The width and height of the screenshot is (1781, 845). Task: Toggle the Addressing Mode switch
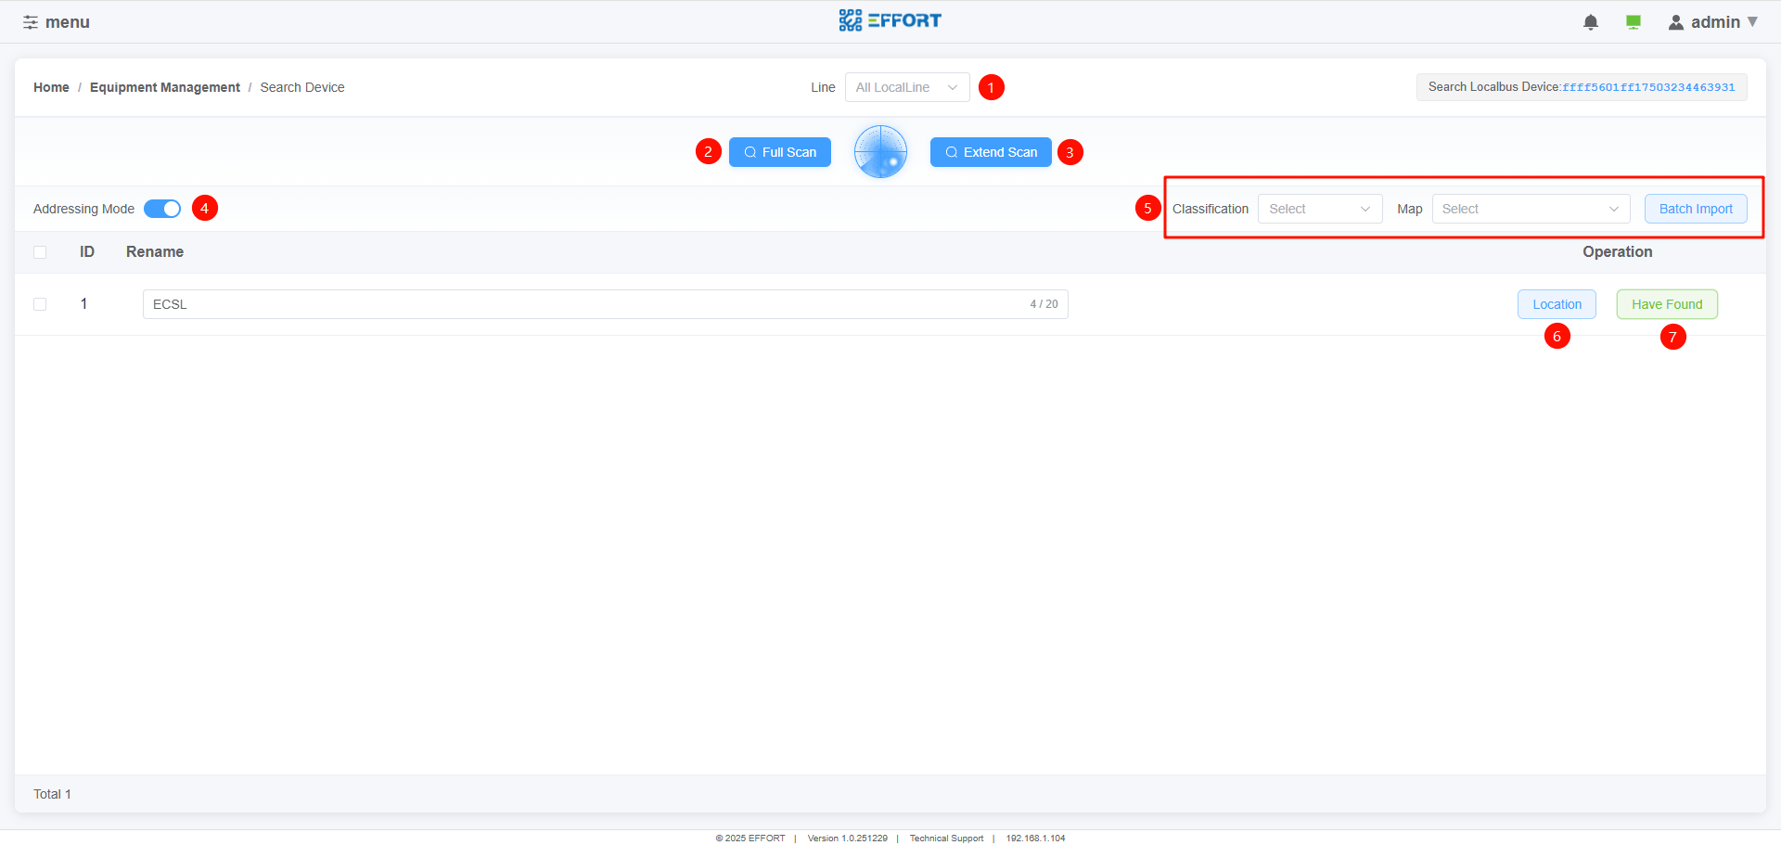click(x=162, y=209)
